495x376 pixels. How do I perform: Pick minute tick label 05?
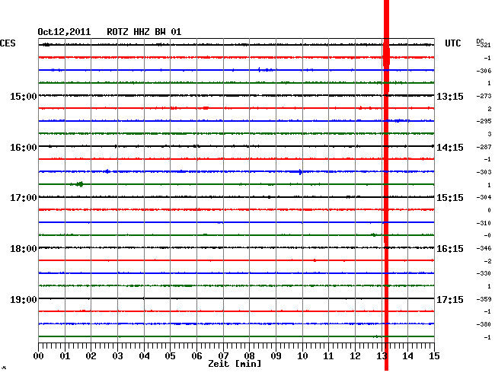[170, 356]
